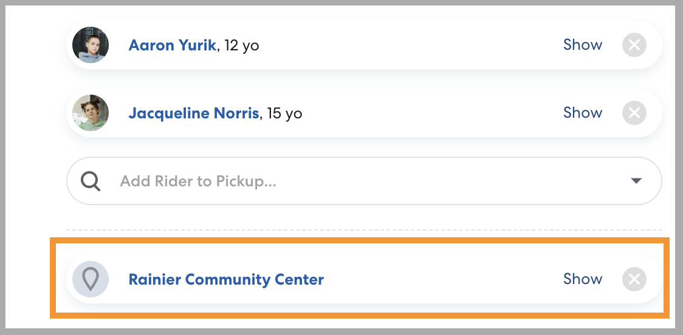Screen dimensions: 683x335
Task: Show Aaron Yurik's details
Action: pos(582,45)
